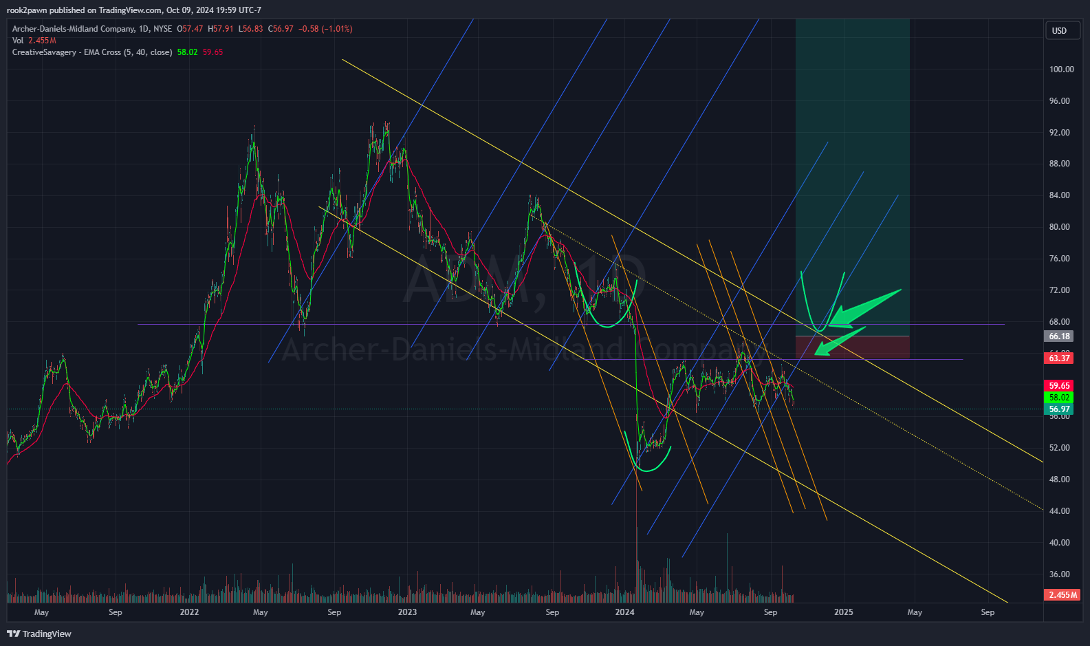Click the 48.00 price scale label
Screen dimensions: 1090x646
click(1059, 480)
